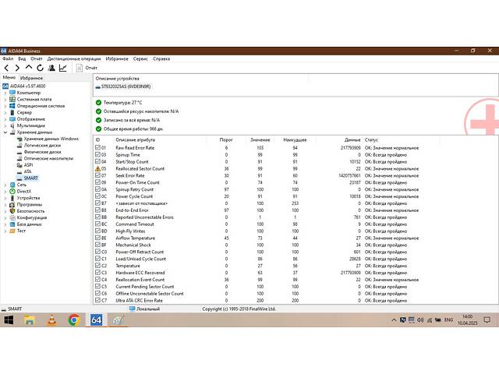Select the Конфигурация tree item

(x=32, y=217)
